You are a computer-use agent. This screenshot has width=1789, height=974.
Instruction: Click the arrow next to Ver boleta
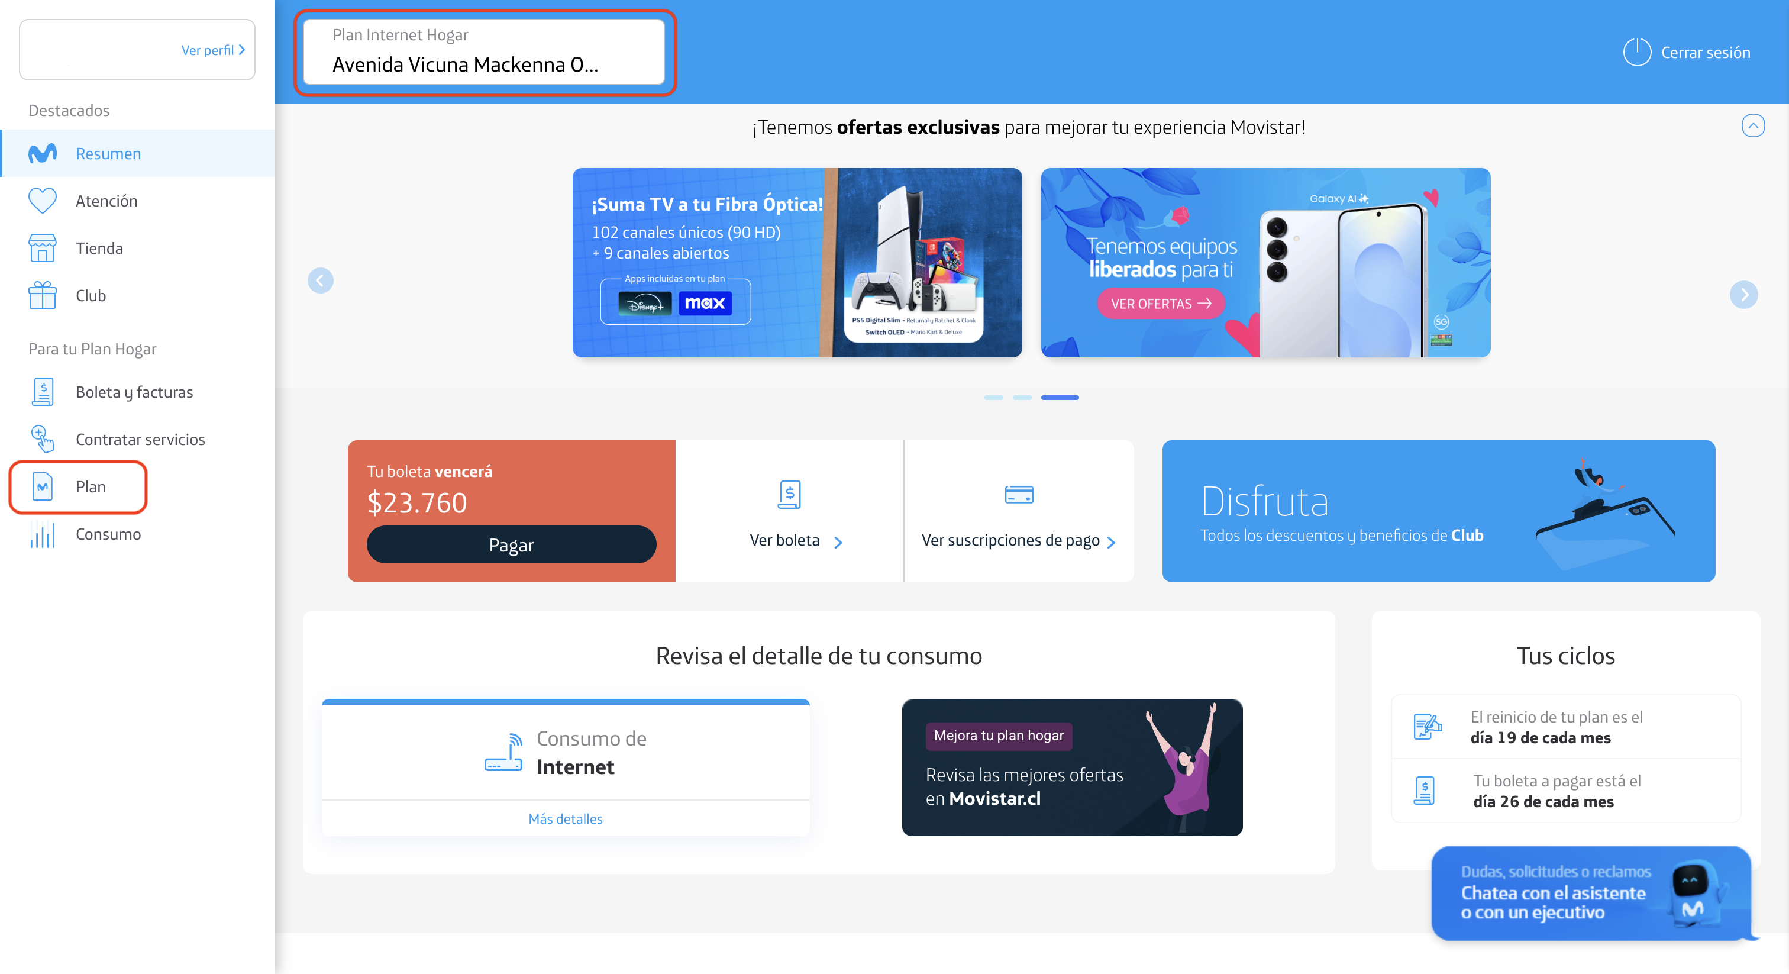pyautogui.click(x=838, y=543)
